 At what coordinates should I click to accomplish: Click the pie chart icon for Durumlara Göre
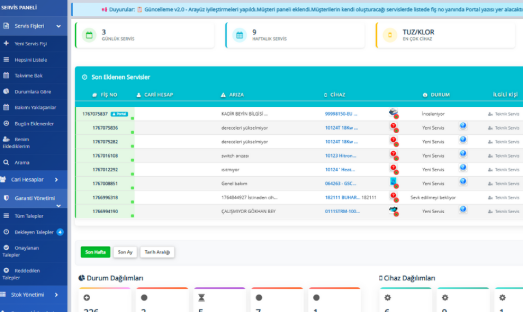6,92
